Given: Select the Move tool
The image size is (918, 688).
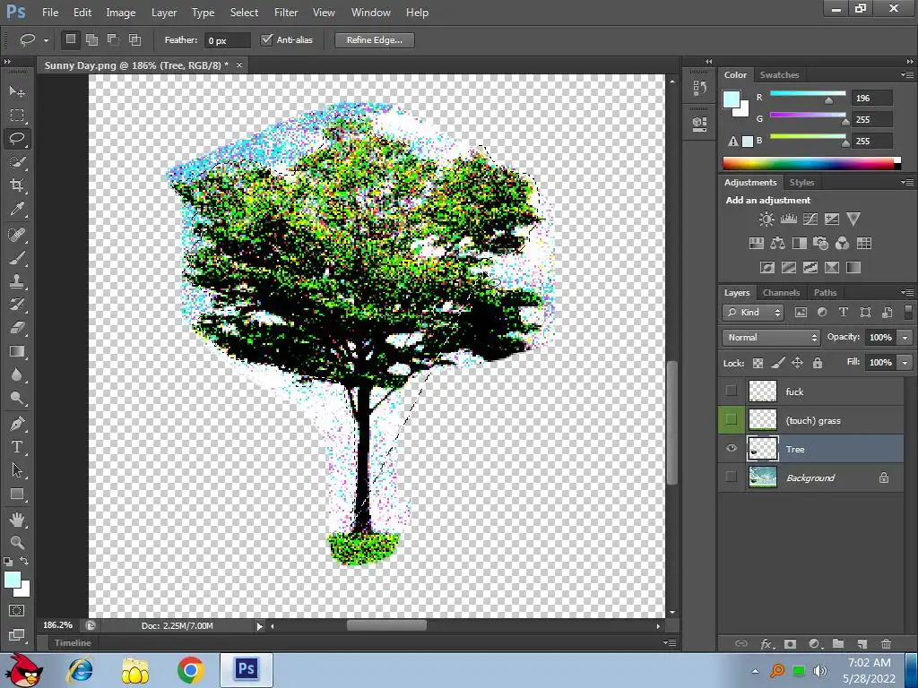Looking at the screenshot, I should 17,92.
